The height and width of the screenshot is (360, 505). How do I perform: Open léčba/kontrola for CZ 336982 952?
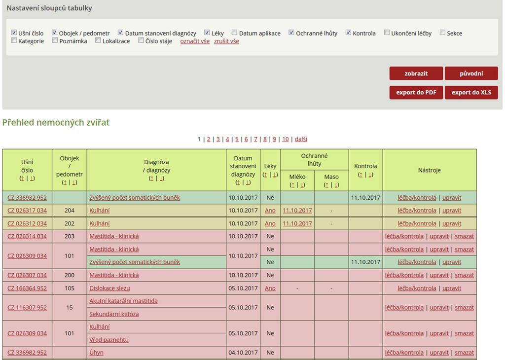404,353
